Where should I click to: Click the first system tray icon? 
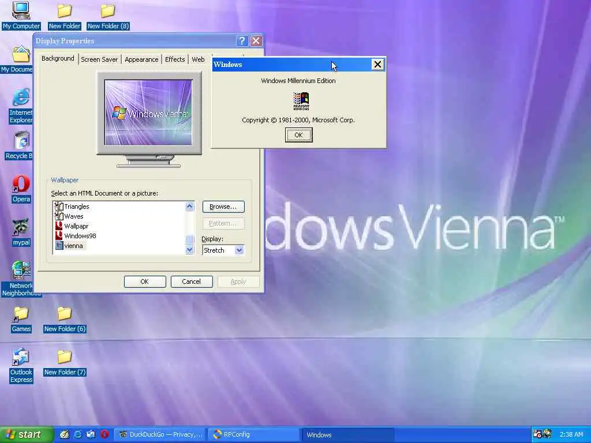[537, 434]
